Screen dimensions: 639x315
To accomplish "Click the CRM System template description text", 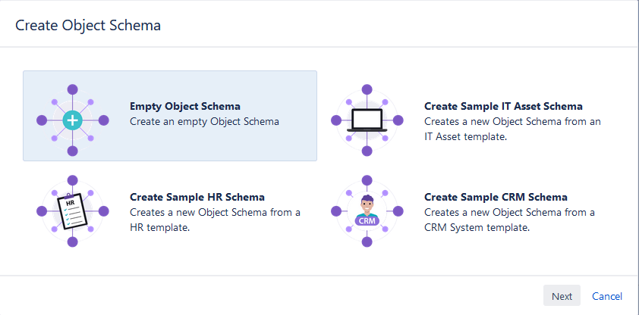I will point(509,220).
